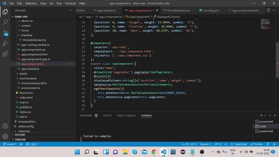Select the first powershell terminal

pos(266,121)
